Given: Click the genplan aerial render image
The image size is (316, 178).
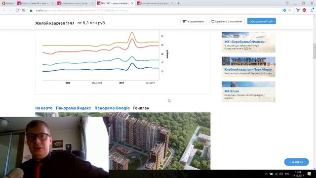Looking at the screenshot, I should [x=159, y=141].
